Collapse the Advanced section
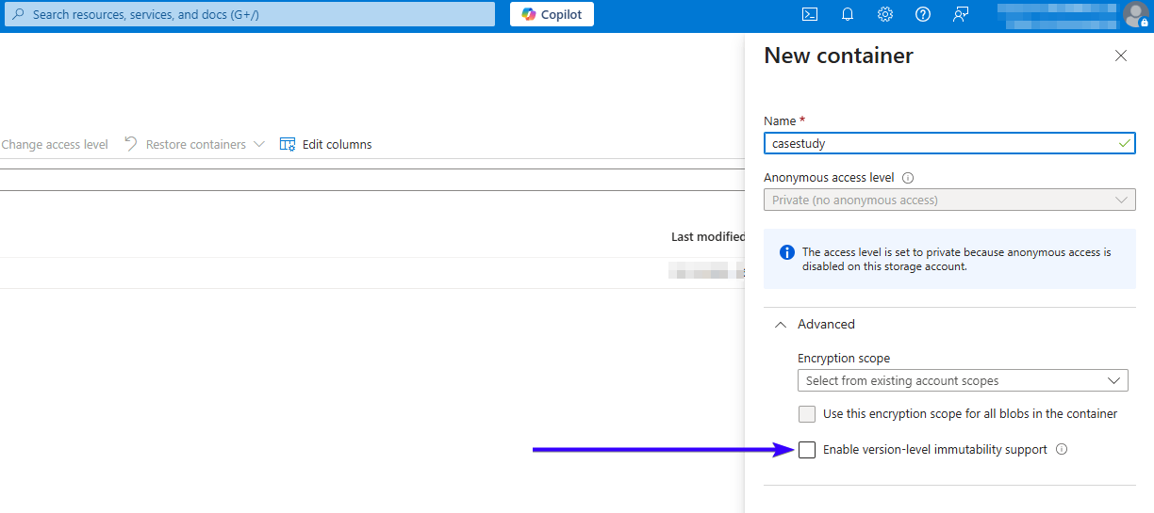 point(780,324)
